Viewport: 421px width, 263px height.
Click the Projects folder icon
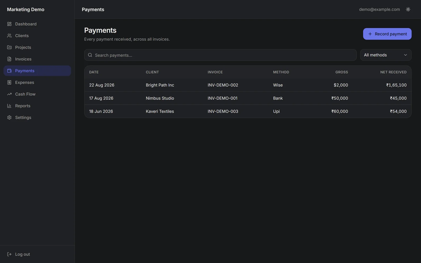click(x=9, y=47)
